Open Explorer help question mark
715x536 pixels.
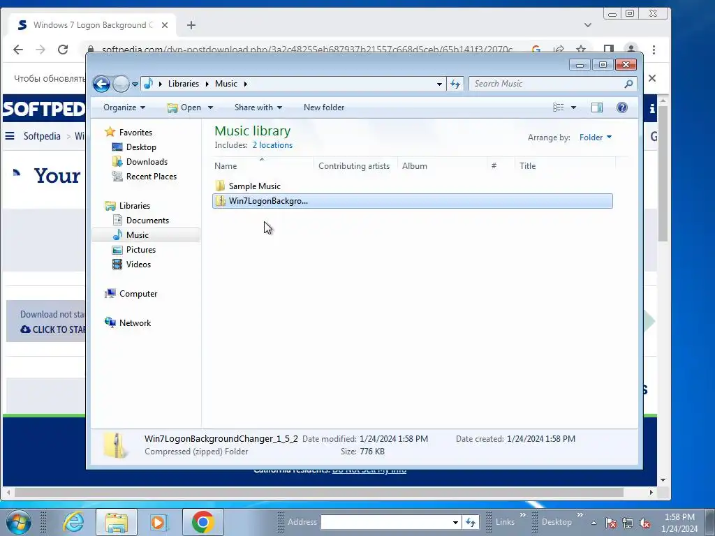coord(622,107)
